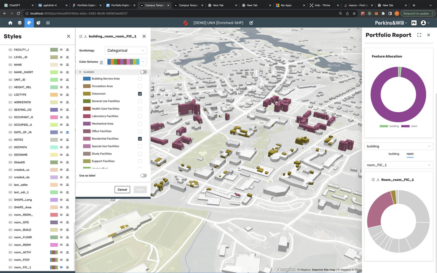Viewport: 437px width, 273px height.
Task: Open the room_FIC_1 field dropdown
Action: point(398,165)
